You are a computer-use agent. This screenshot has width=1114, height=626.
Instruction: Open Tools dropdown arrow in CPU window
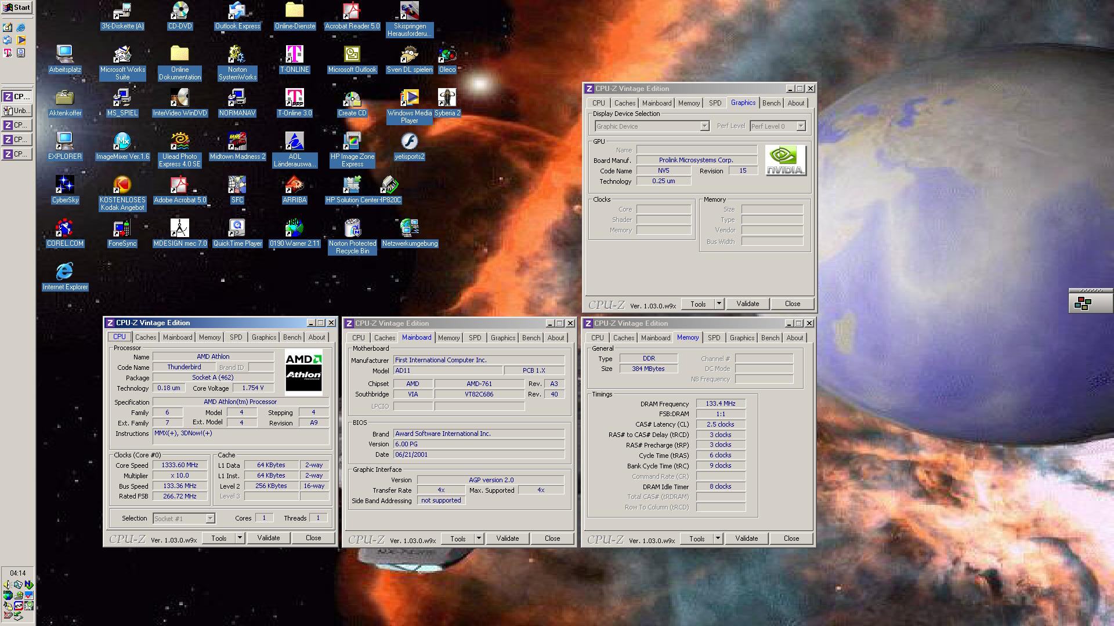tap(240, 538)
